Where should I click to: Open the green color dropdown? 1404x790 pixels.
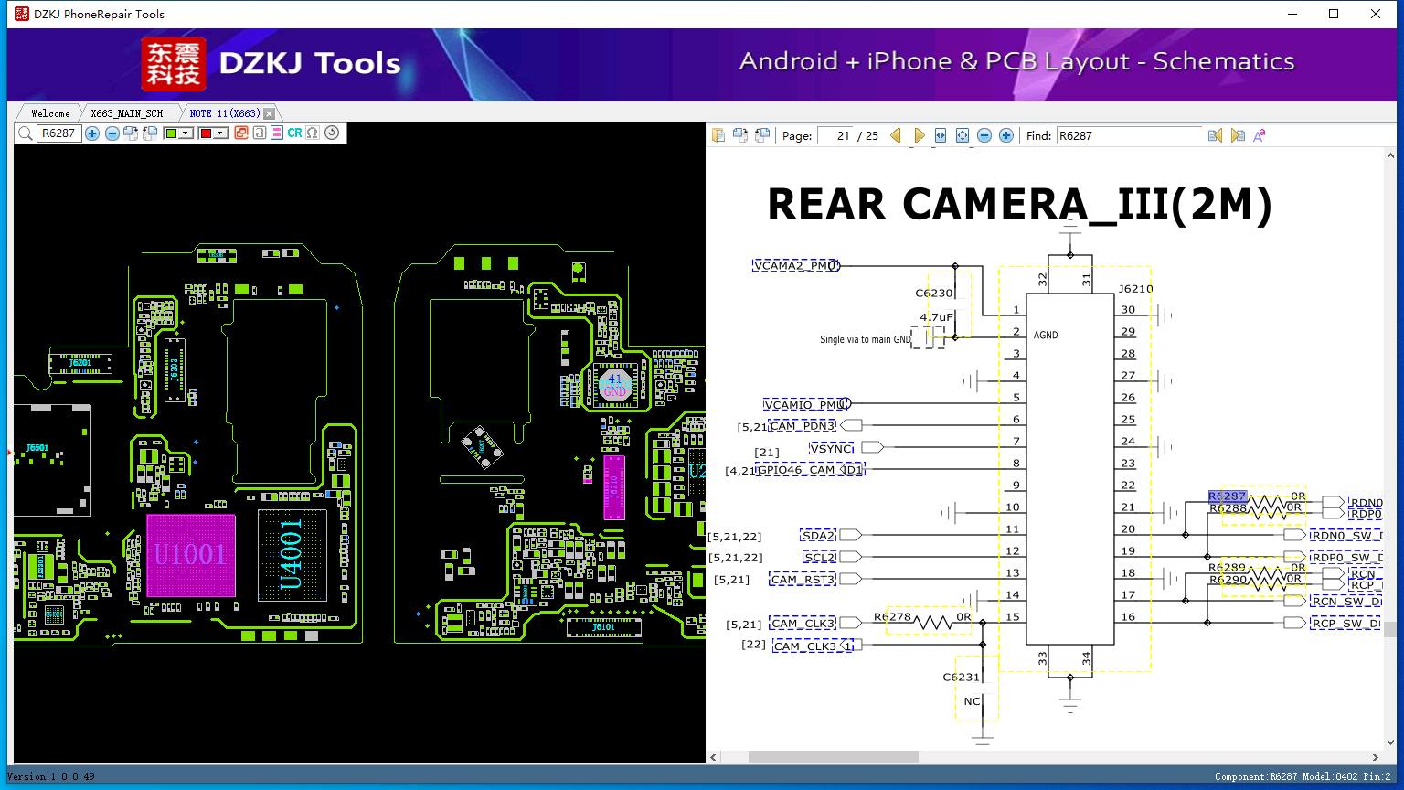pos(186,133)
